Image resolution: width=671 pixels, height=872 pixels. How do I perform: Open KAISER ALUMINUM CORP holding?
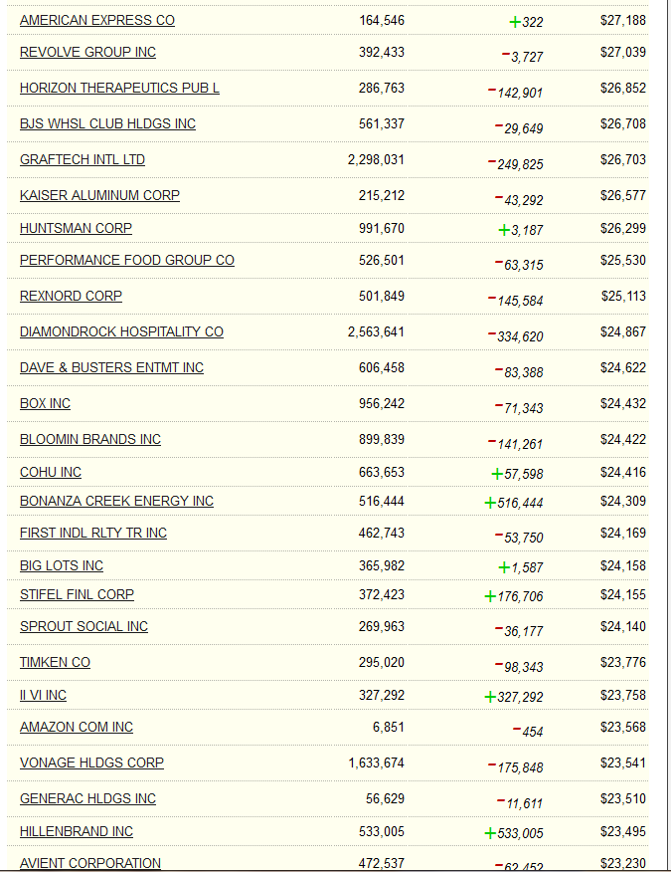tap(100, 196)
